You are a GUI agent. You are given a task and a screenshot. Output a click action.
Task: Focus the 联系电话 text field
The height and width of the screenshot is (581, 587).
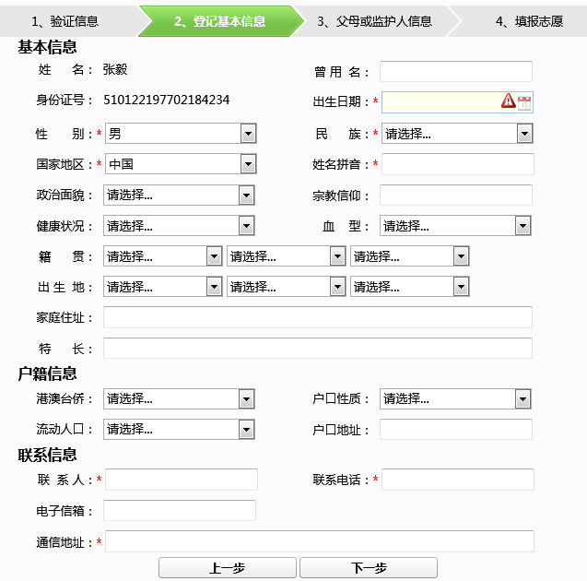[x=457, y=480]
